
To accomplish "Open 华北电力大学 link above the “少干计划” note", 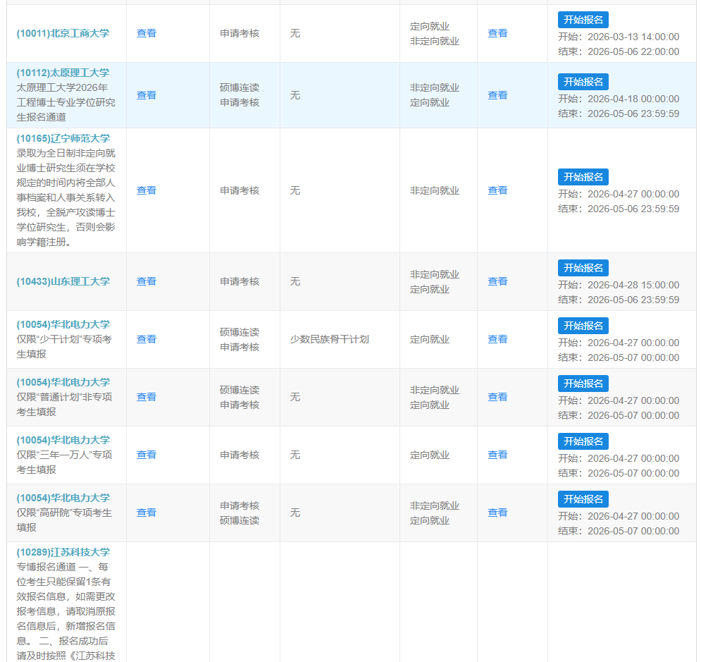I will (63, 325).
